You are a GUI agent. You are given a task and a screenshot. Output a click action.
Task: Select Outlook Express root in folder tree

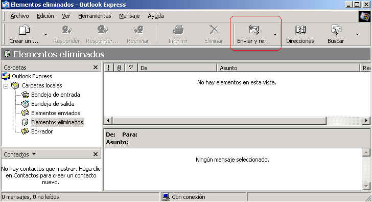32,76
